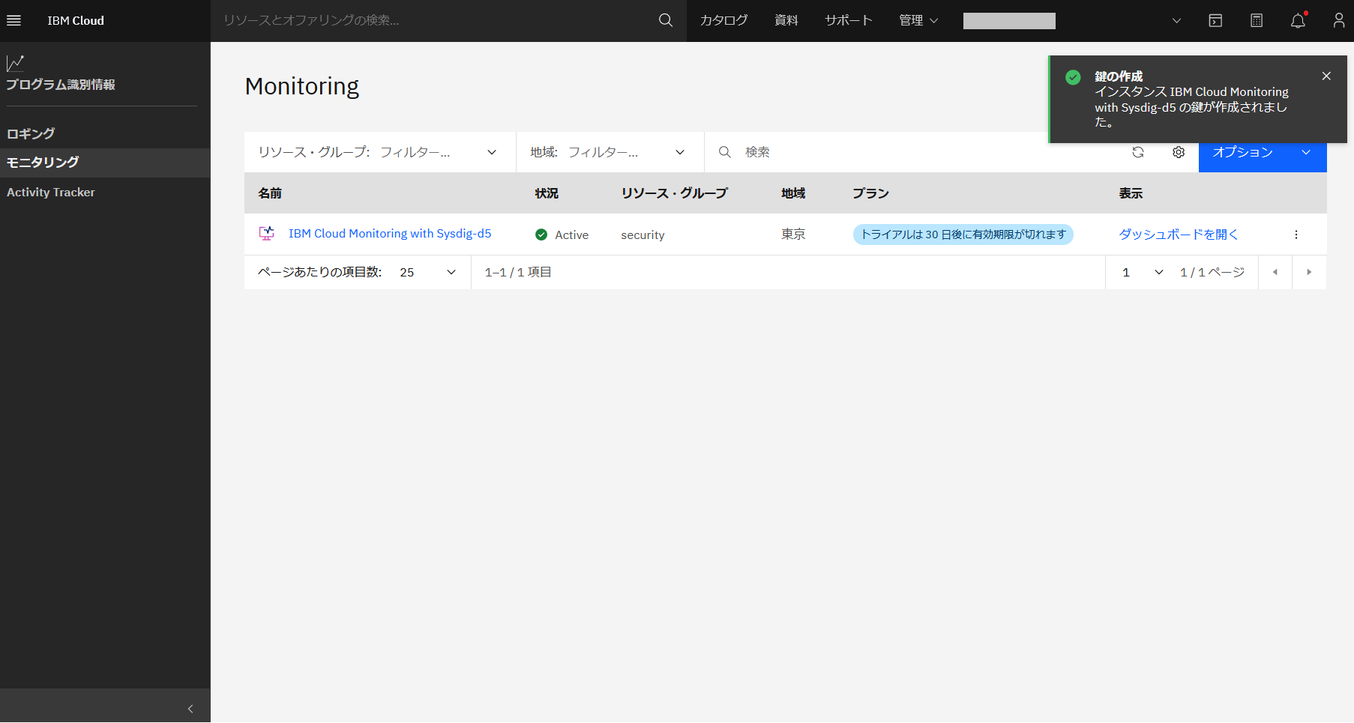The width and height of the screenshot is (1354, 723).
Task: Open the hamburger navigation menu
Action: (x=13, y=20)
